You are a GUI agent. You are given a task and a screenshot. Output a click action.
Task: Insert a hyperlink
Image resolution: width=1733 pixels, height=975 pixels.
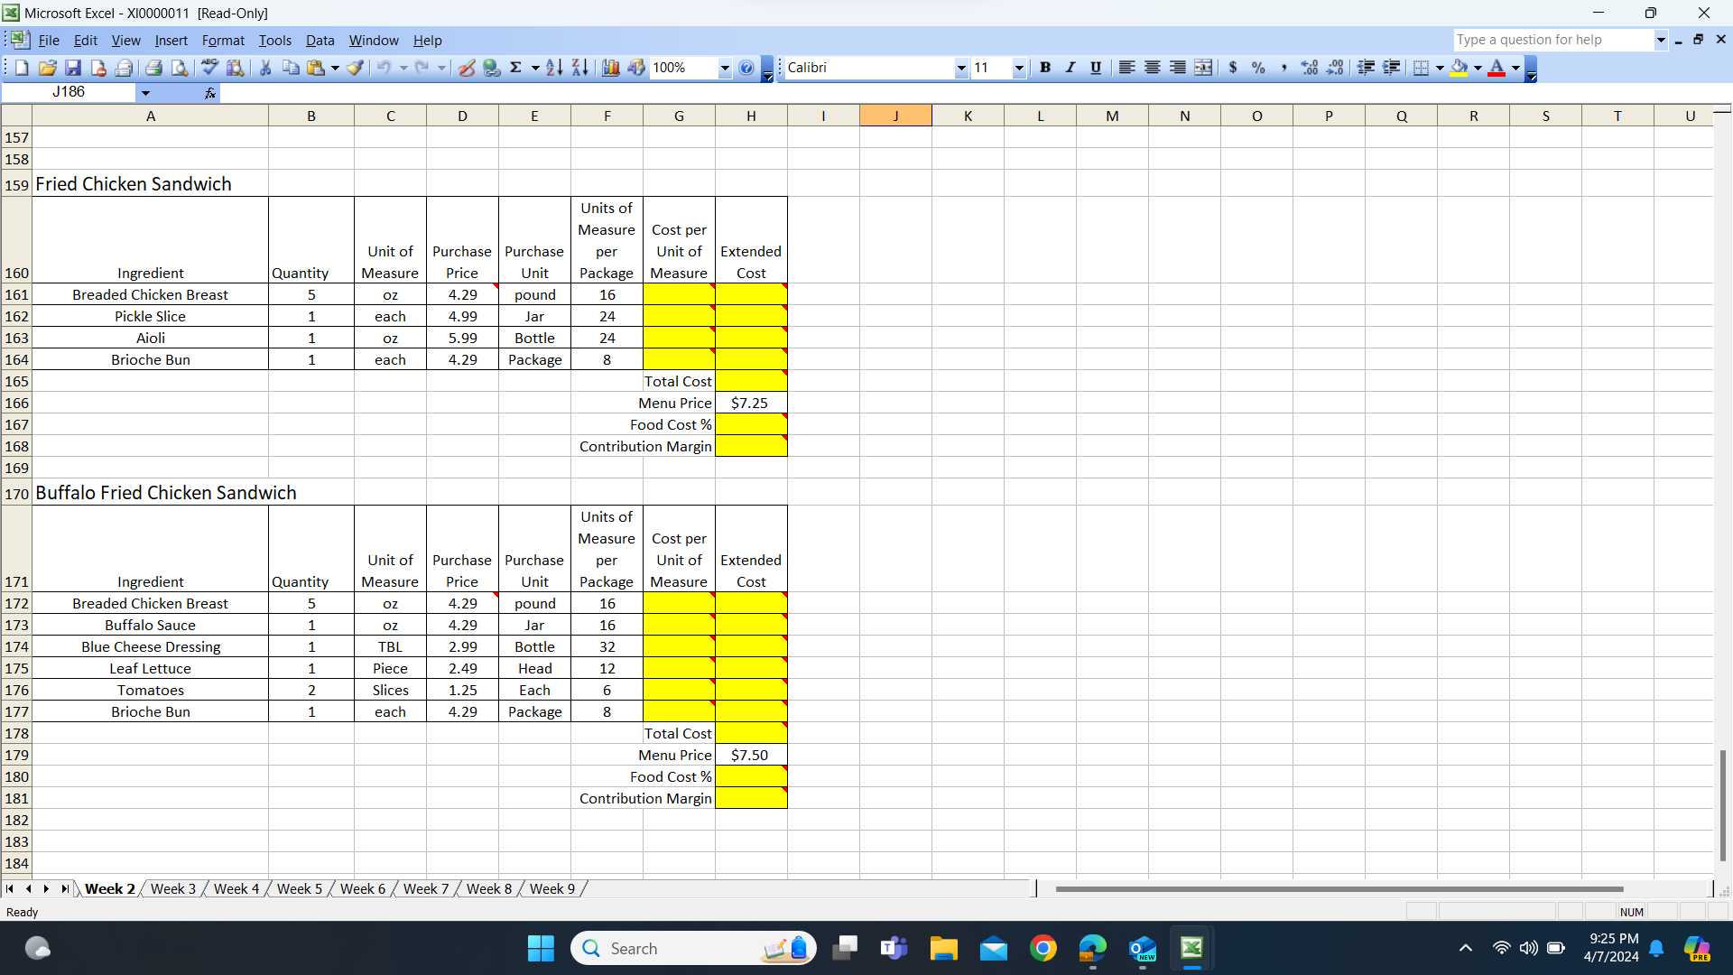[x=492, y=68]
